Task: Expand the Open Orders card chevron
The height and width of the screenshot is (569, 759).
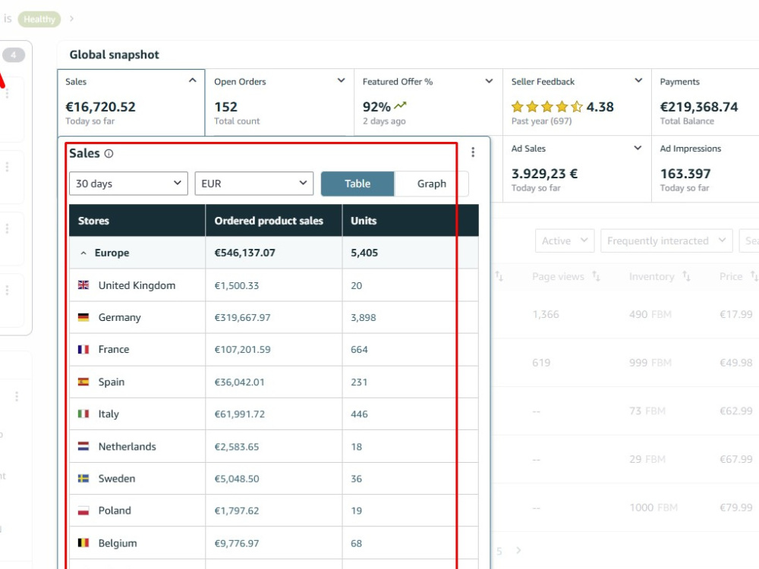Action: click(342, 80)
